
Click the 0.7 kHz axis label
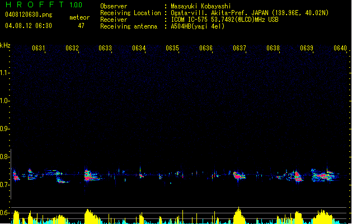pos(4,185)
